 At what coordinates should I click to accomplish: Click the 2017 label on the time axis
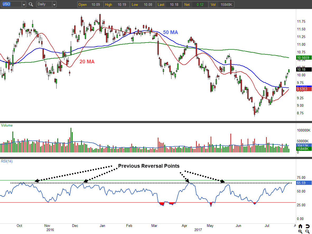pos(198,230)
